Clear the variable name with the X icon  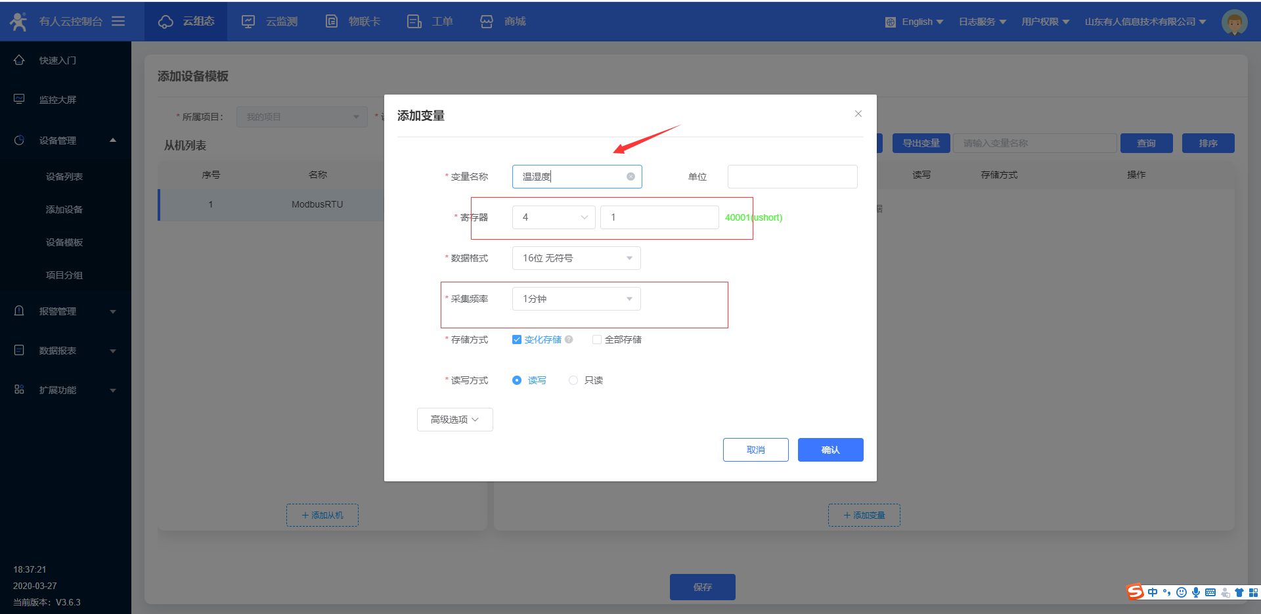coord(630,177)
